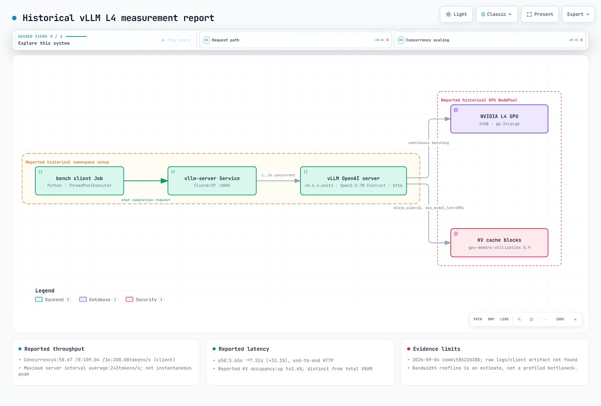
Task: Click the 'Reported historical namespace setup' group label
Action: coord(67,162)
